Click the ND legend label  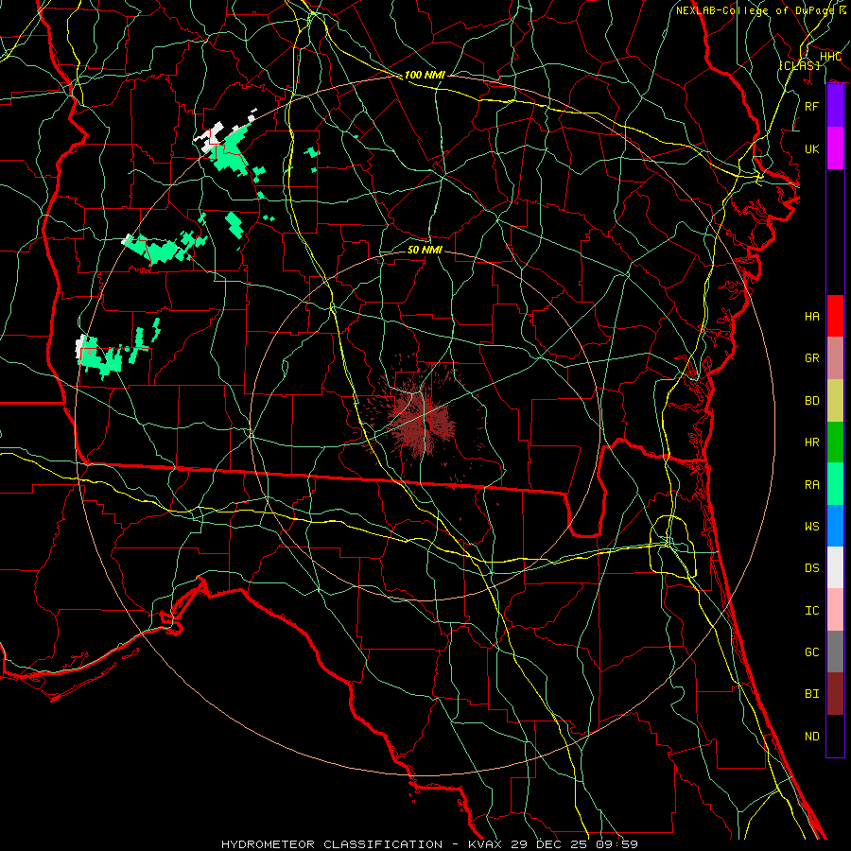point(811,737)
